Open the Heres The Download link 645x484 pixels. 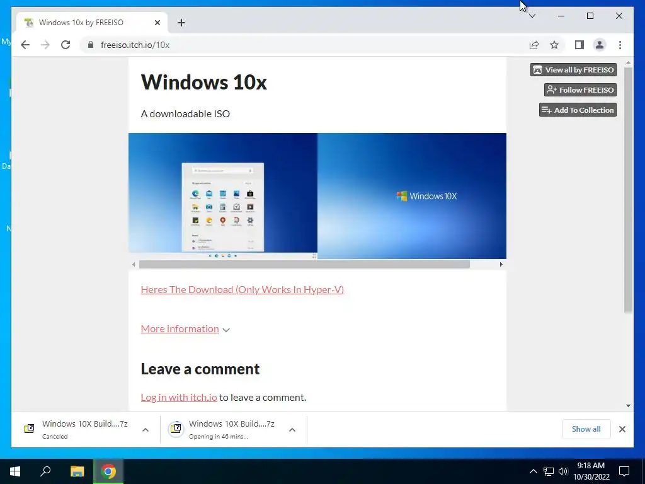tap(243, 290)
